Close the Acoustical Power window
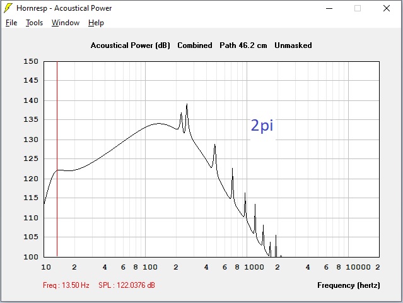 [387, 8]
